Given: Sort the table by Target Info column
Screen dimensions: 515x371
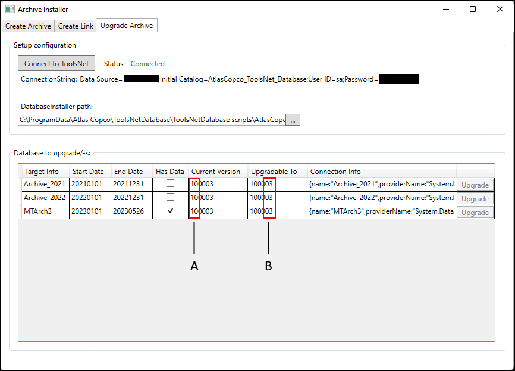Looking at the screenshot, I should click(x=44, y=171).
